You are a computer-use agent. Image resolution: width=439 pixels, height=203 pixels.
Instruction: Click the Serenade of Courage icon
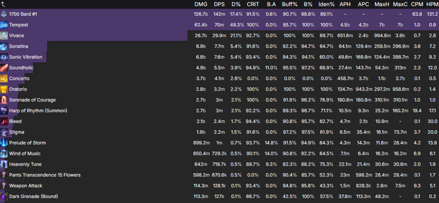(x=4, y=100)
